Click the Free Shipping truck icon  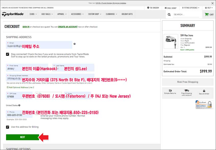(x=187, y=90)
